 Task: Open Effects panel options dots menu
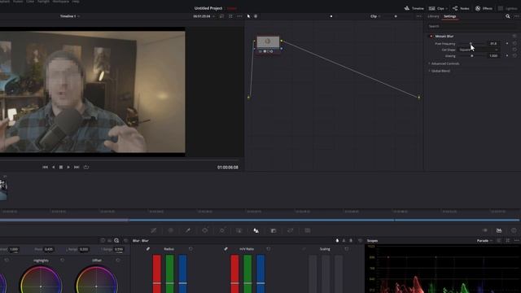(x=517, y=16)
